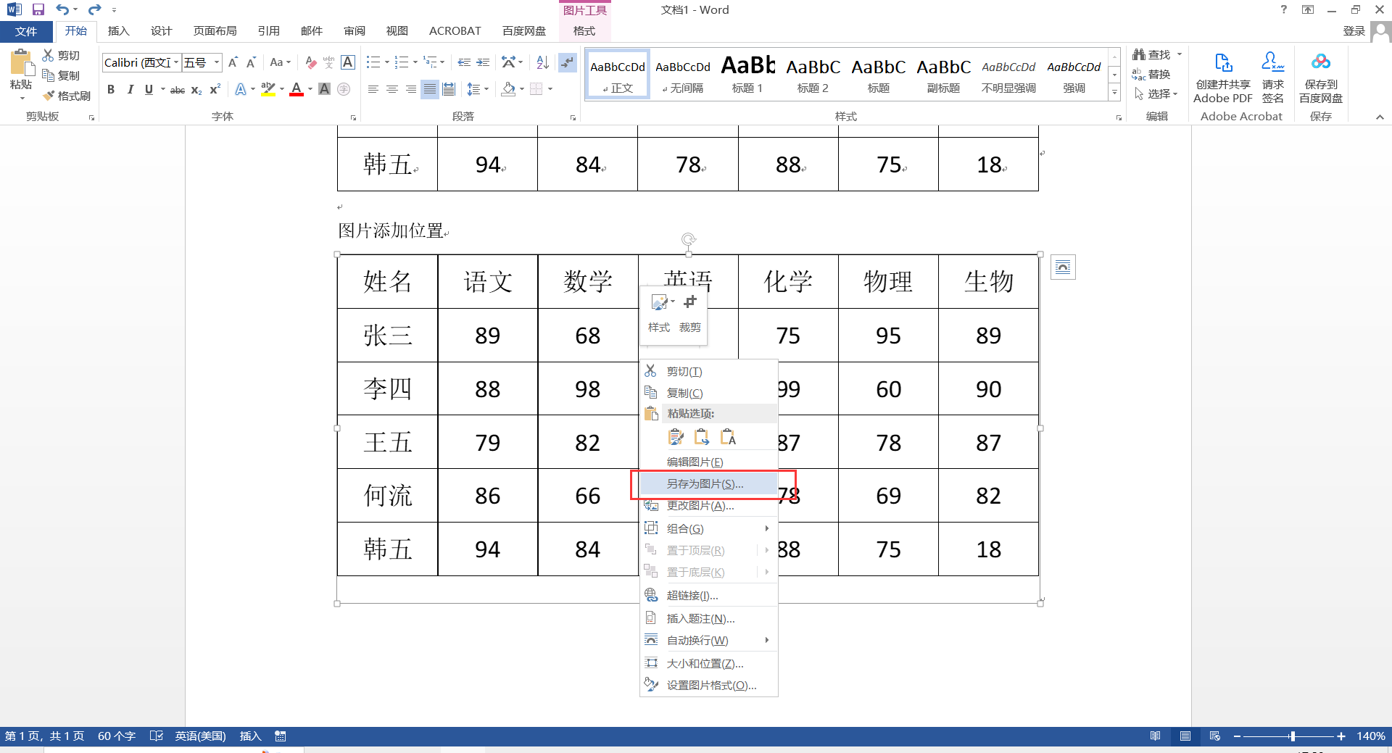Click the red font color button
Viewport: 1392px width, 753px height.
tap(297, 89)
